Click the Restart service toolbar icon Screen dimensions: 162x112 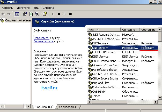(71, 14)
